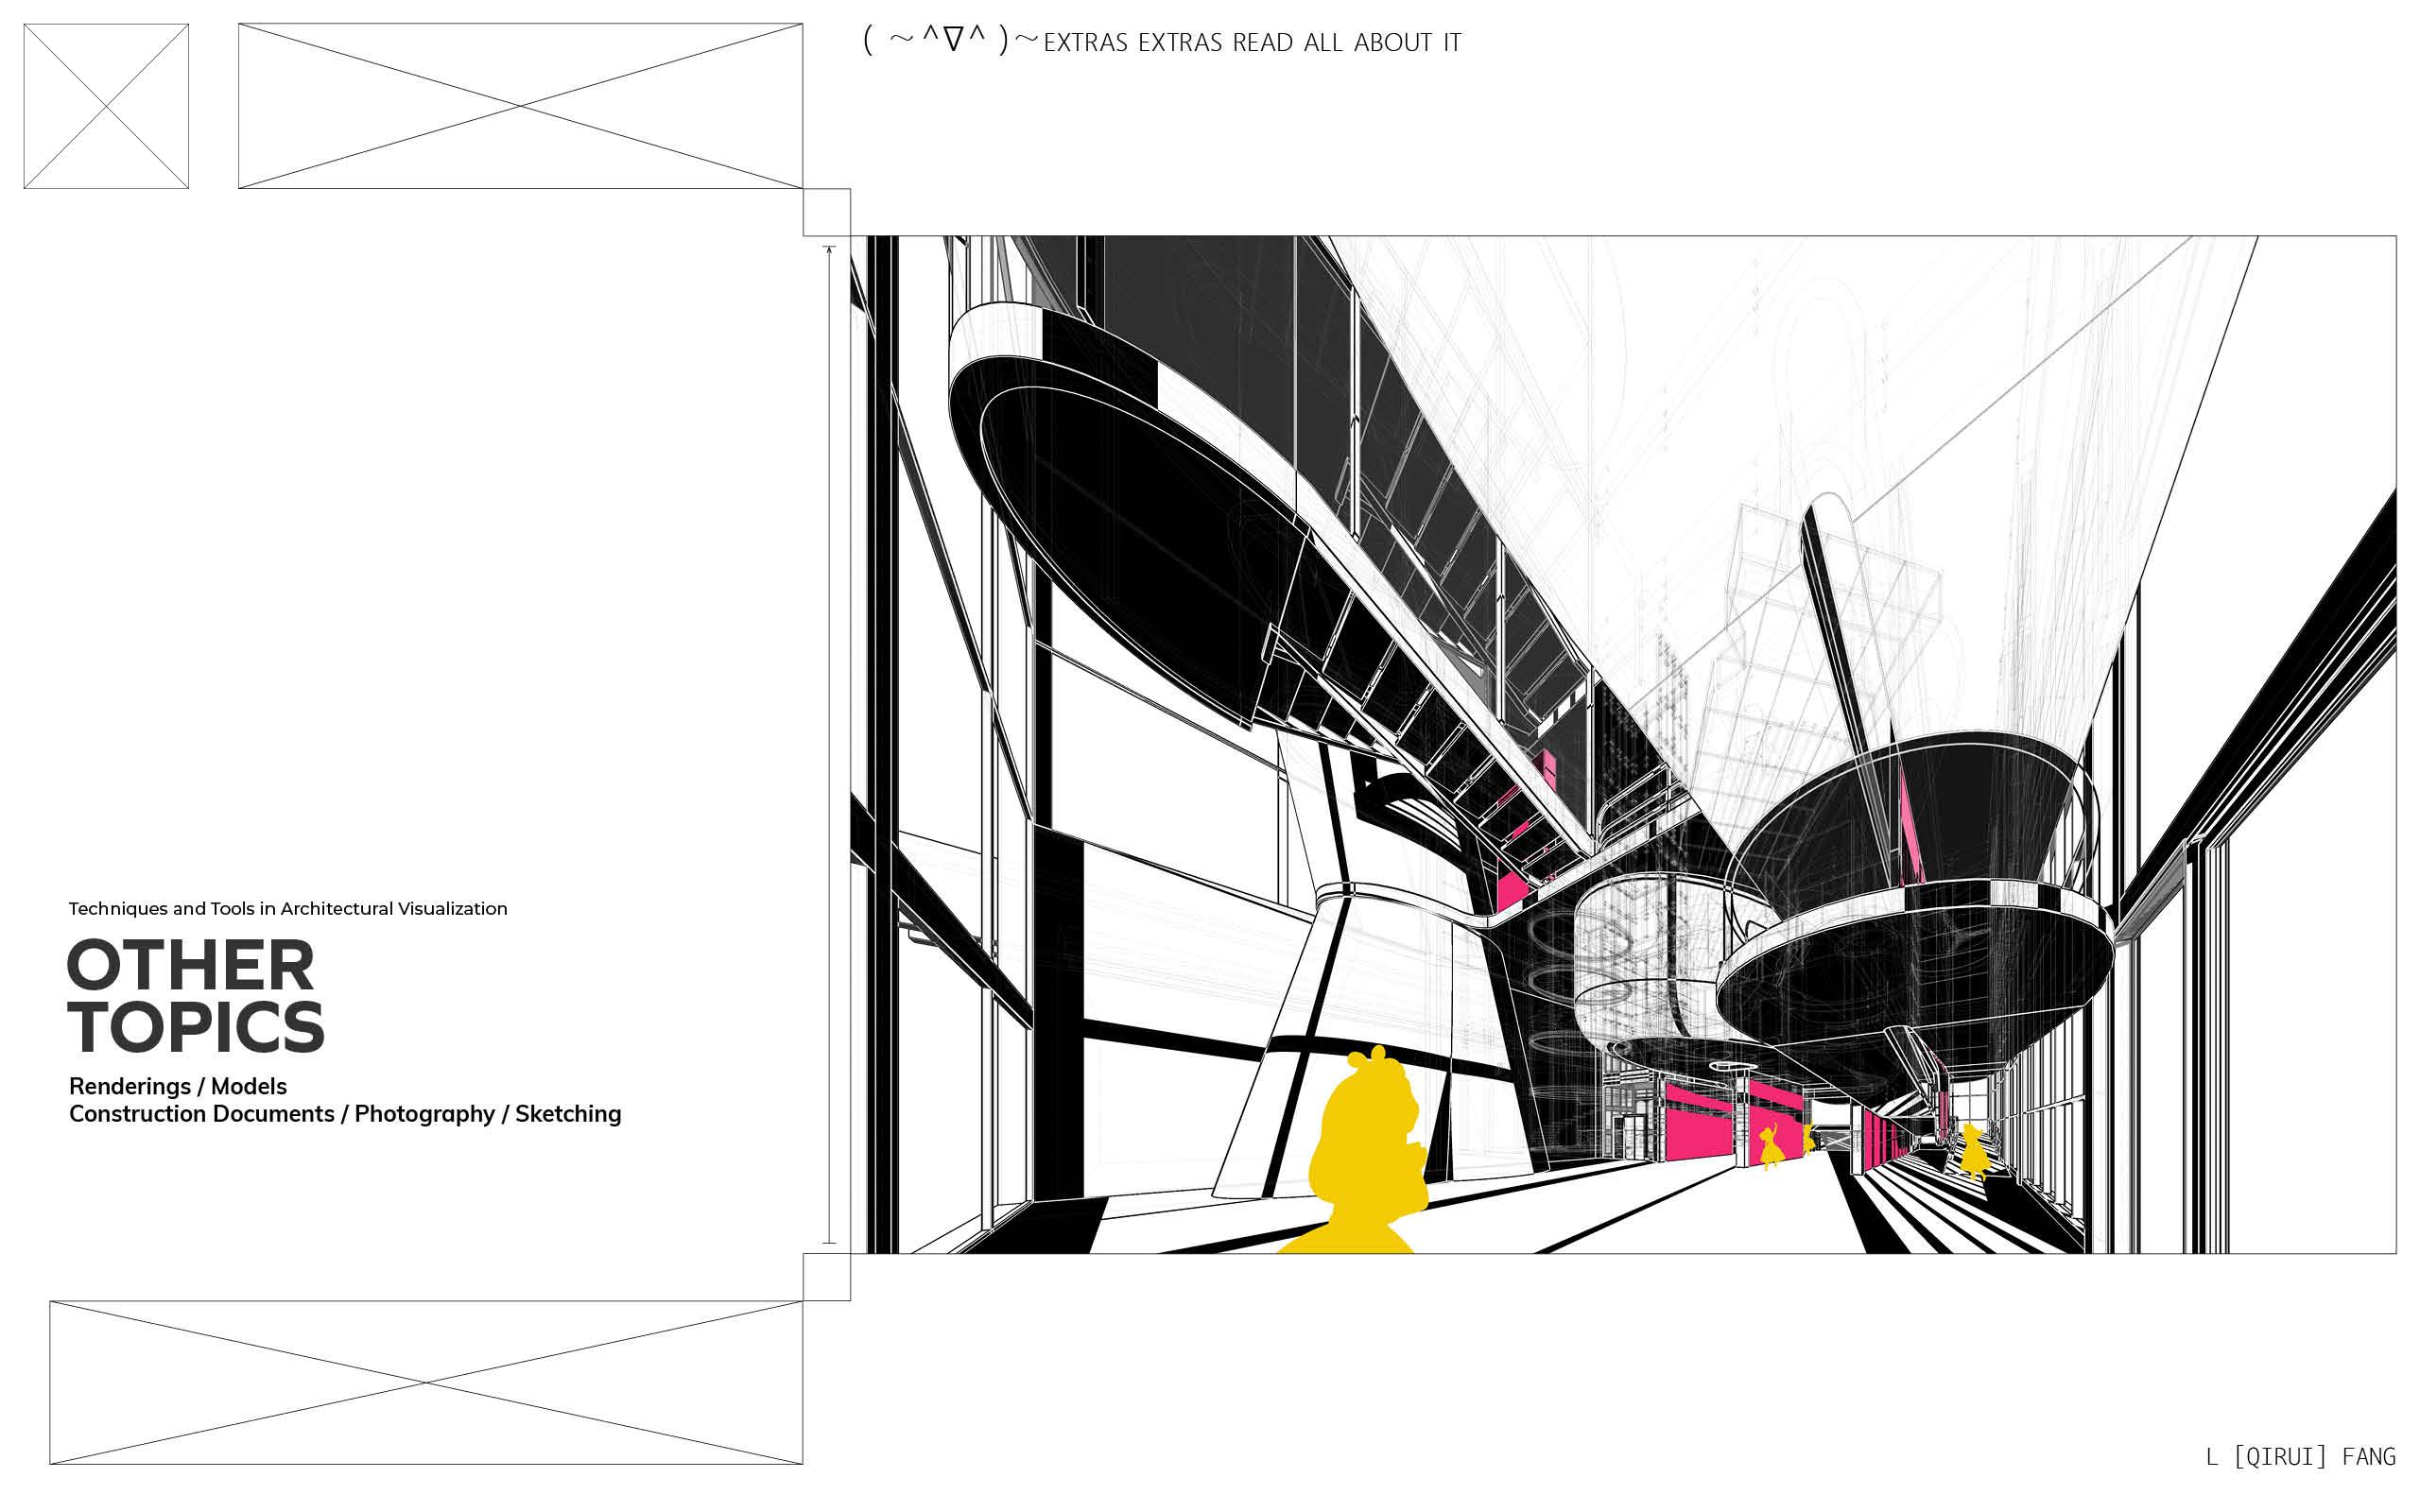Image resolution: width=2420 pixels, height=1512 pixels.
Task: Click the "EXTRAS EXTRAS READ ALL ABOUT IT" heading
Action: tap(1252, 43)
